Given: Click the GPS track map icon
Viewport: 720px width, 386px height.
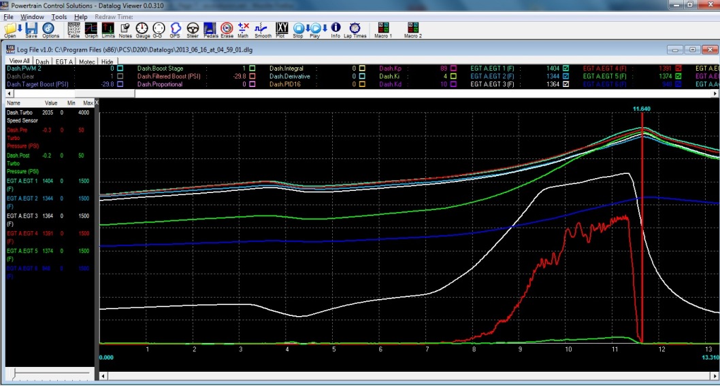Looking at the screenshot, I should pos(176,29).
